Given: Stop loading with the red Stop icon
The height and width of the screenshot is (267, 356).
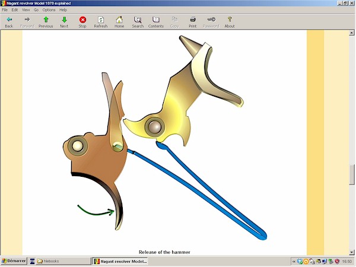Looking at the screenshot, I should tap(82, 20).
